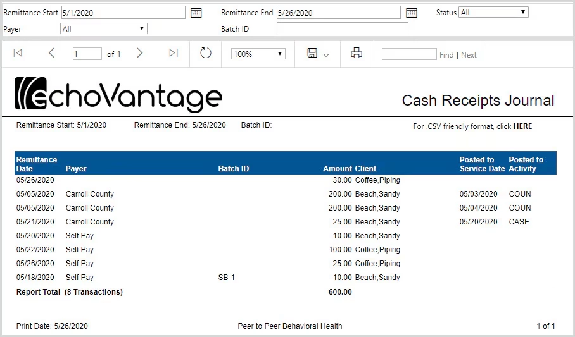This screenshot has width=575, height=337.
Task: Open the Remittance End calendar picker
Action: tap(412, 13)
